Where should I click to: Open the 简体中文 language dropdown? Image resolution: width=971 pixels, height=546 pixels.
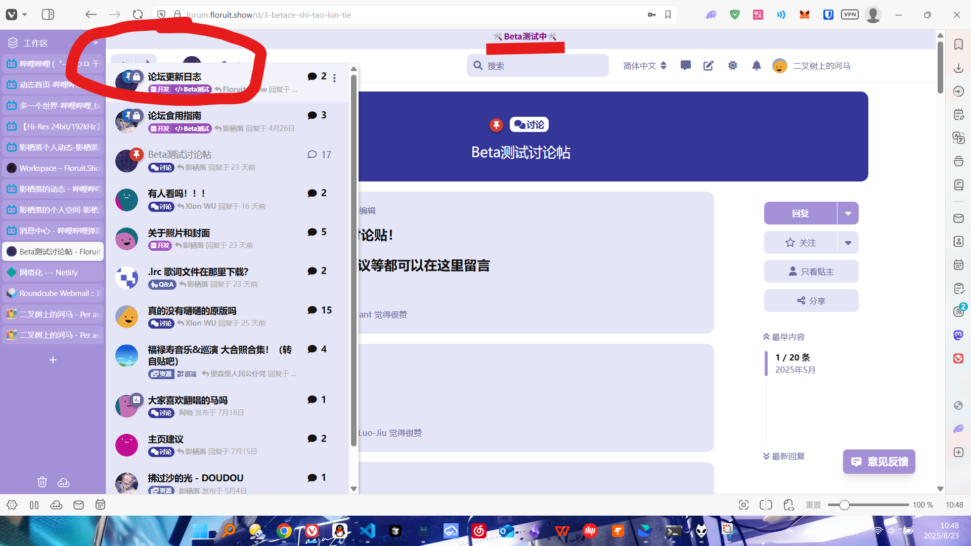tap(645, 66)
